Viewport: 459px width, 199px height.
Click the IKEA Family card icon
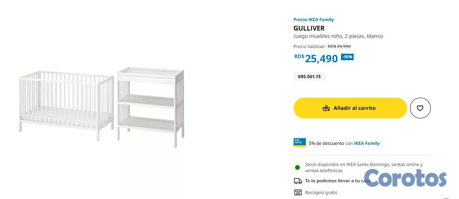coord(299,143)
